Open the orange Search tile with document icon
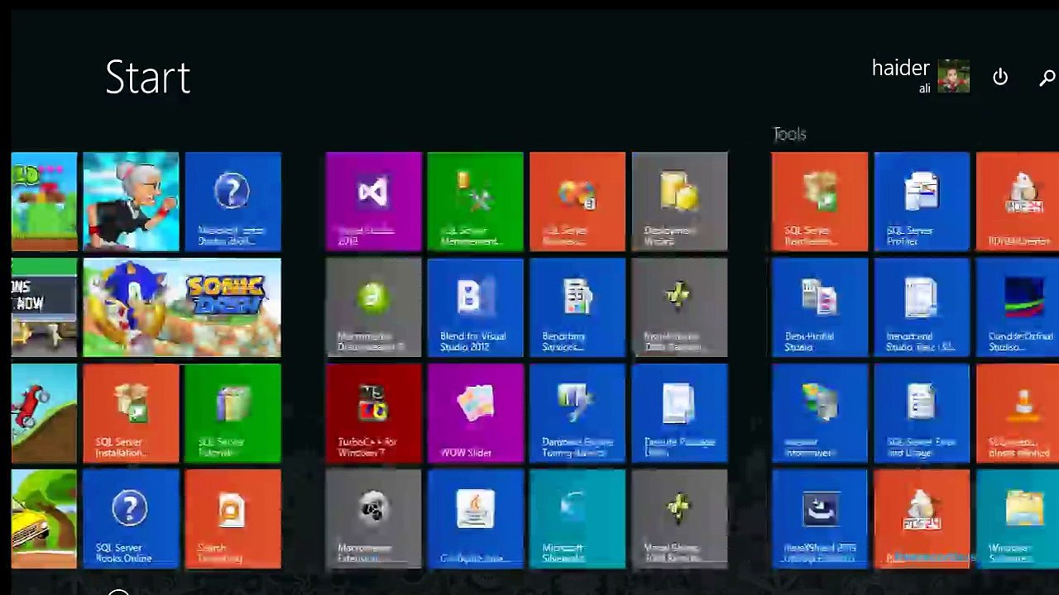Viewport: 1059px width, 595px height. [x=233, y=519]
